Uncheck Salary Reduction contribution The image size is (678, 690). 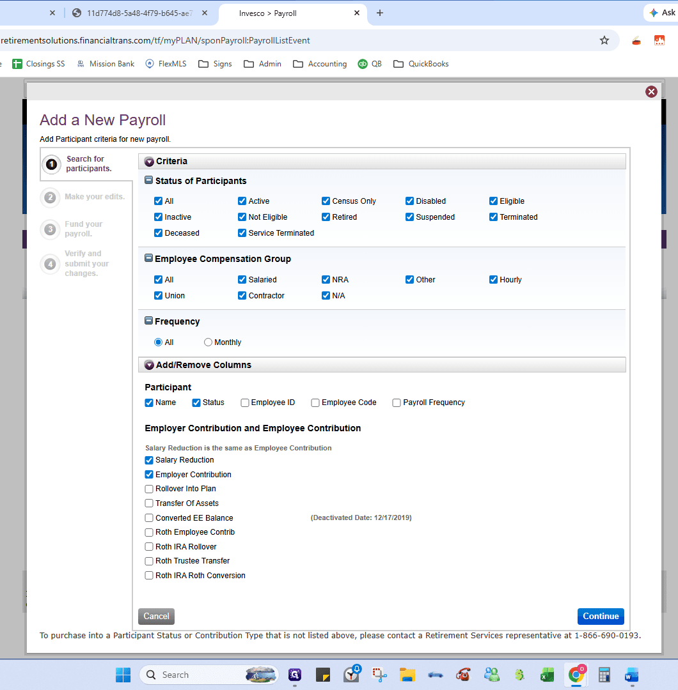pyautogui.click(x=149, y=460)
